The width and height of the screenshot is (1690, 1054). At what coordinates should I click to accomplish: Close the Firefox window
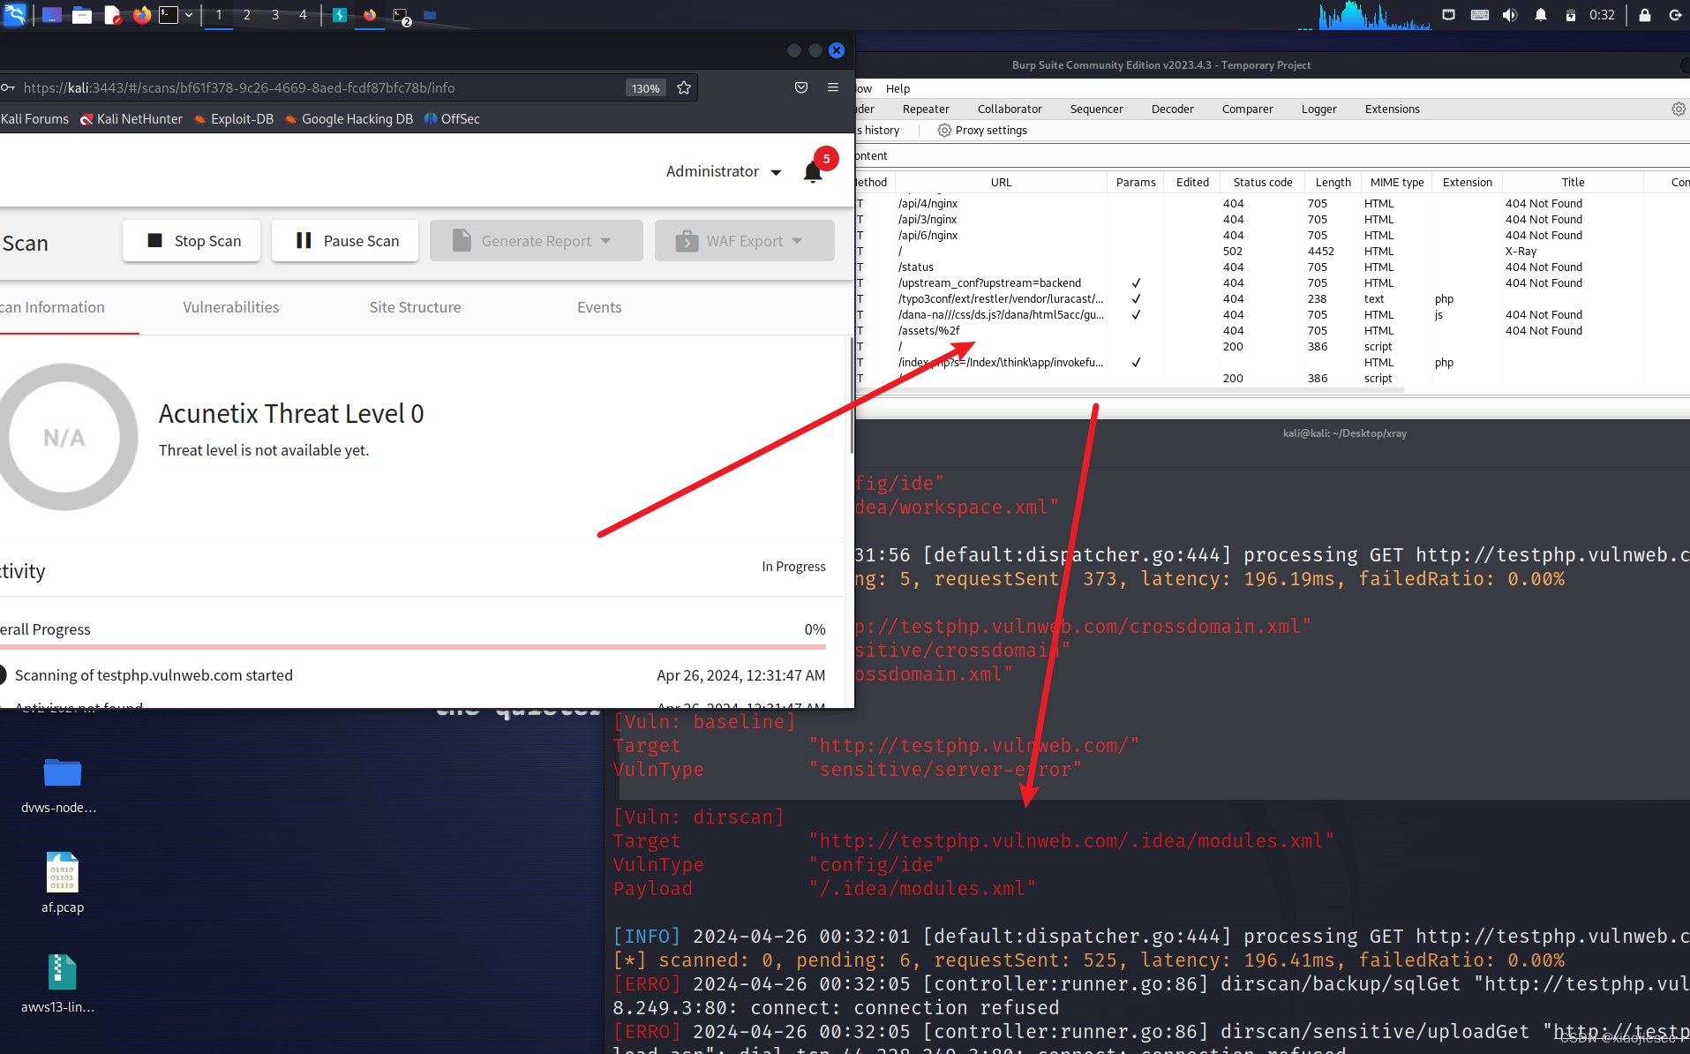(837, 50)
